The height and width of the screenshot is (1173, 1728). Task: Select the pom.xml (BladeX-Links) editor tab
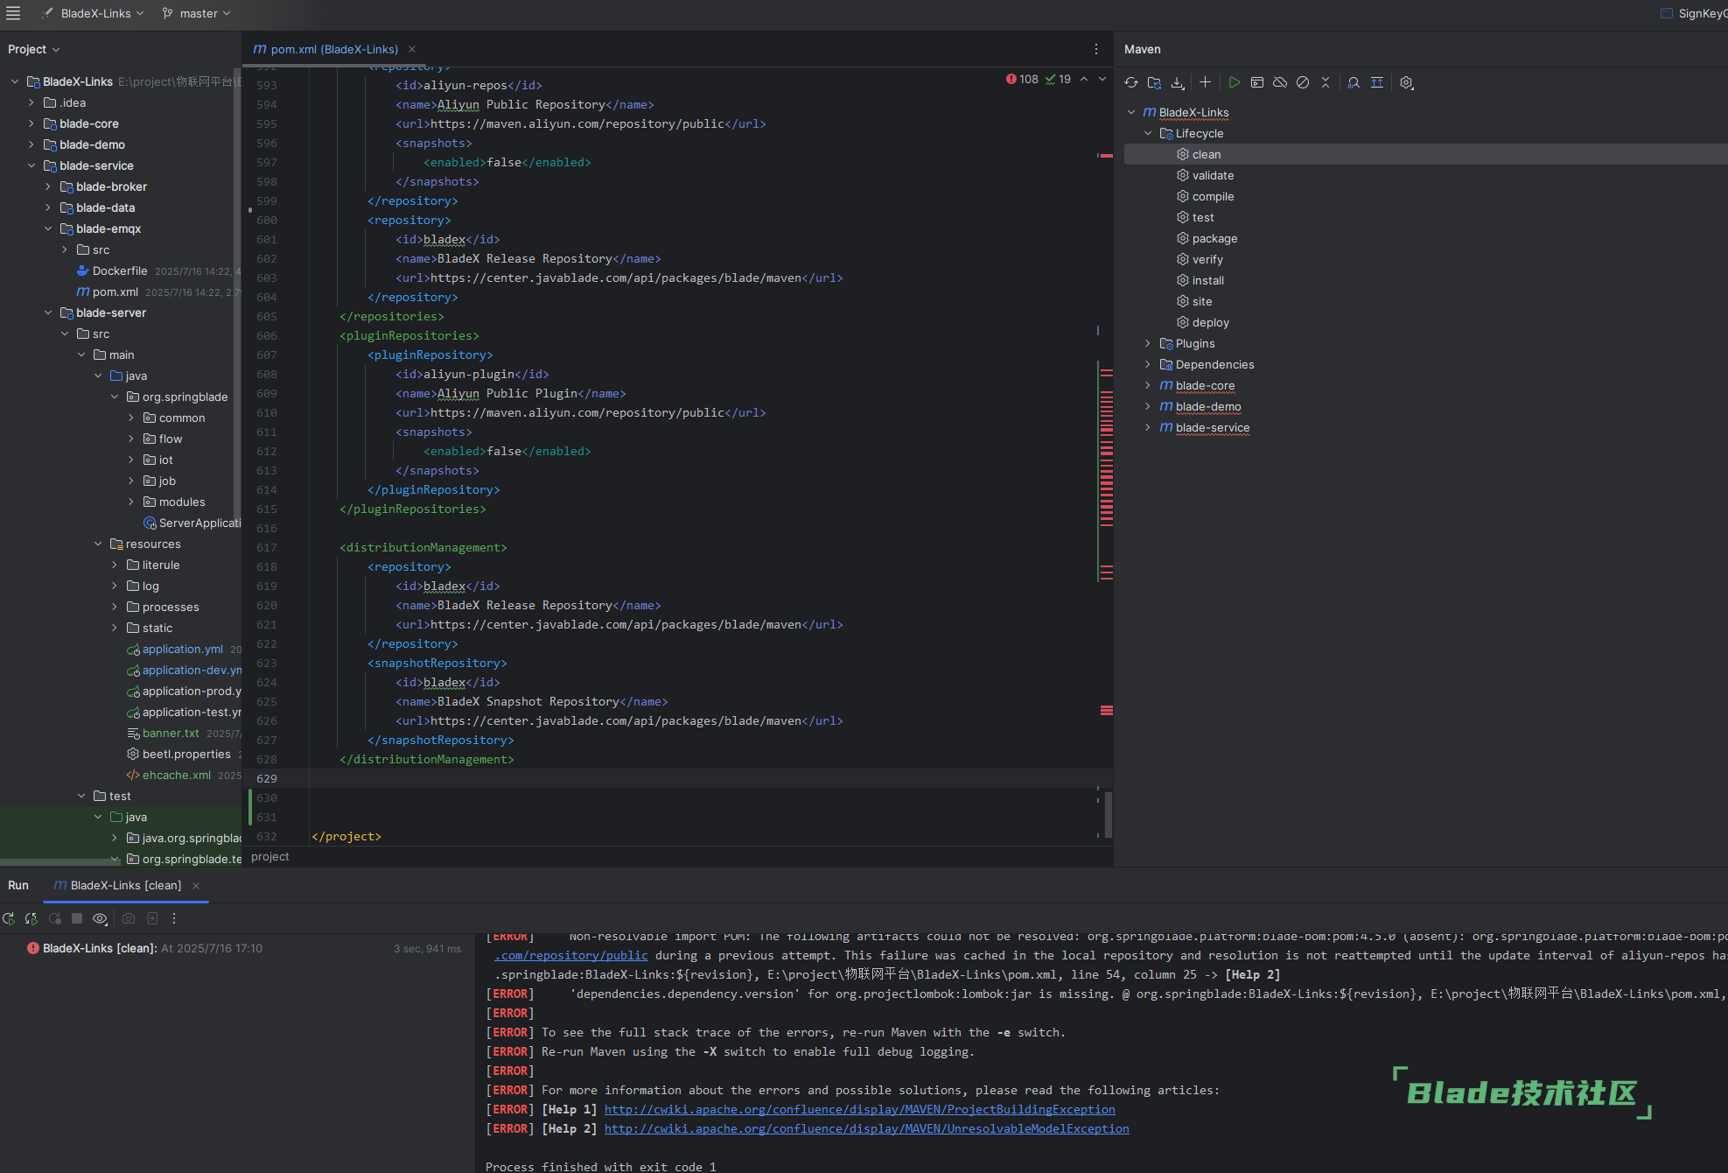333,49
